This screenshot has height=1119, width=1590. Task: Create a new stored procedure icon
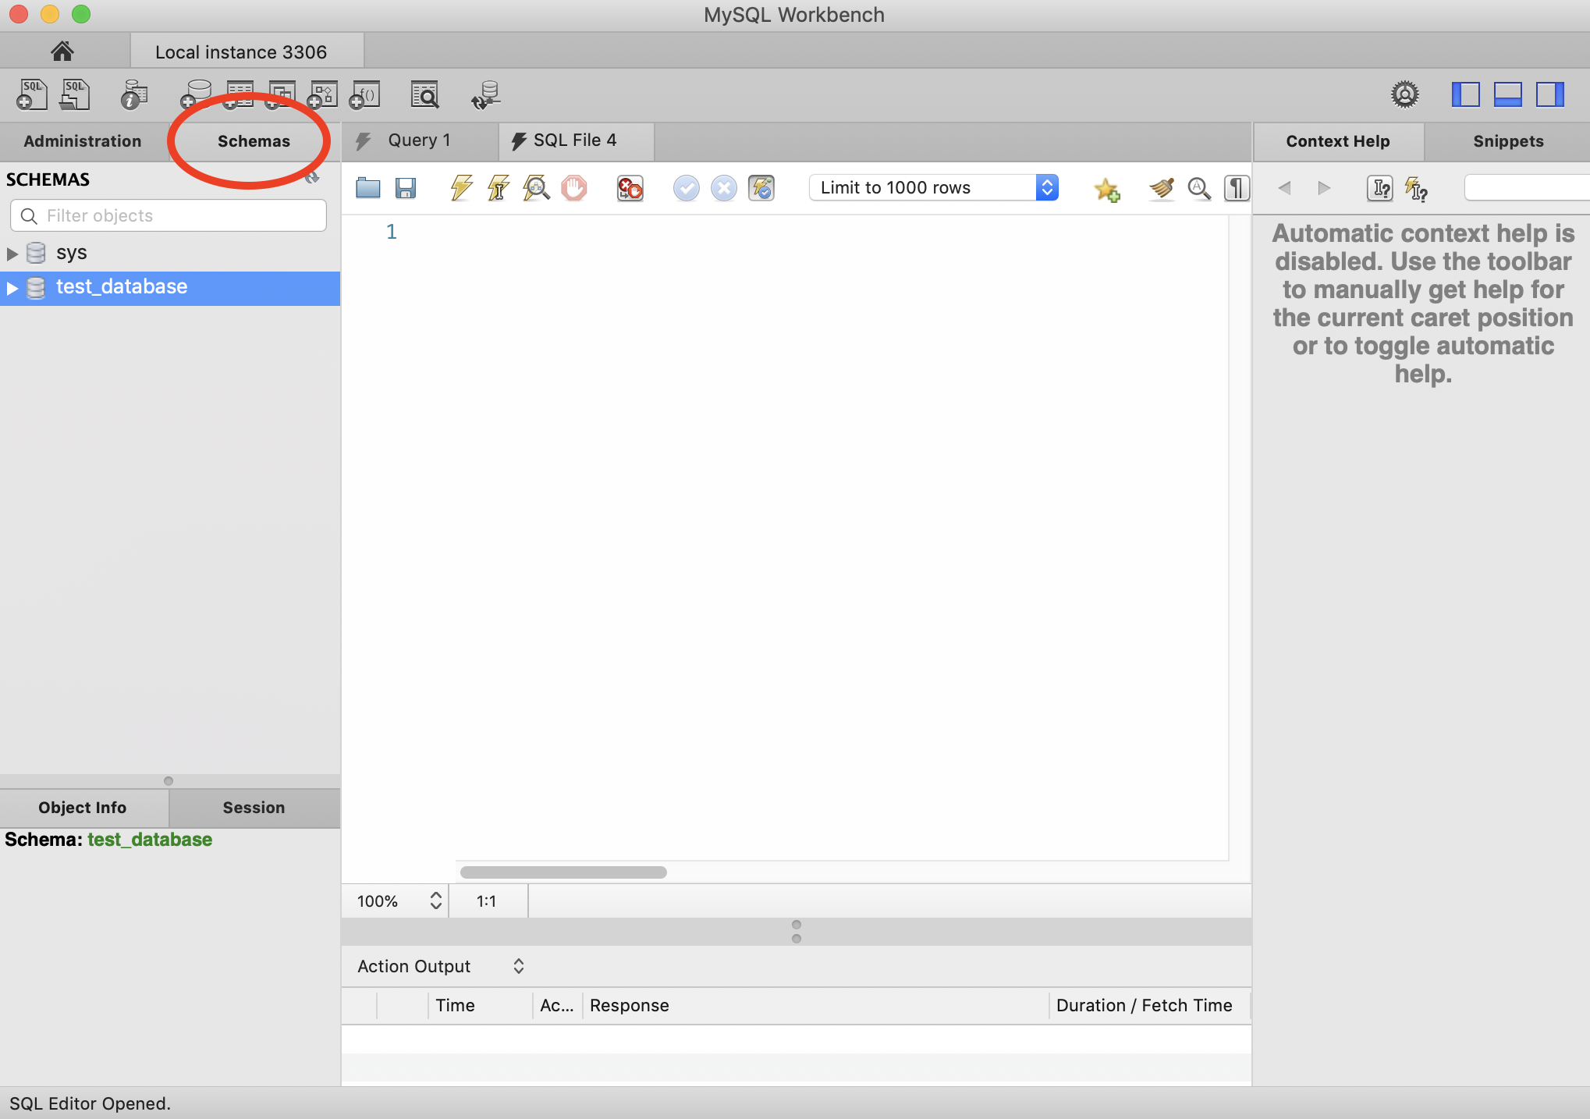coord(323,95)
